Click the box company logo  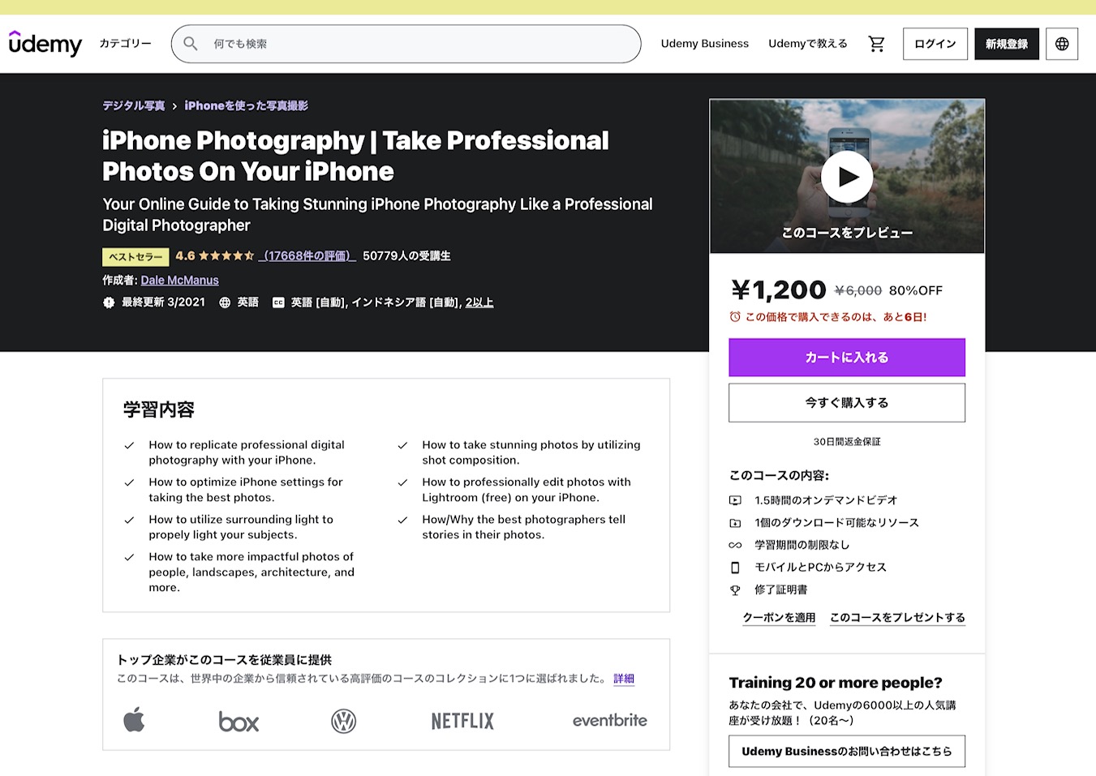239,721
